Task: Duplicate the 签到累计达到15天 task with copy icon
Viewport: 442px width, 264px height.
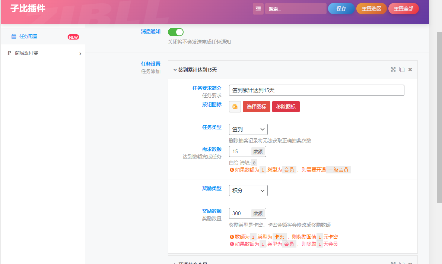Action: click(x=402, y=69)
